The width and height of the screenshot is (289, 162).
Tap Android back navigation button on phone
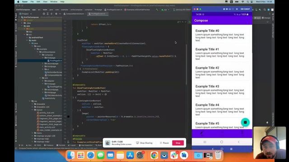click(238, 142)
